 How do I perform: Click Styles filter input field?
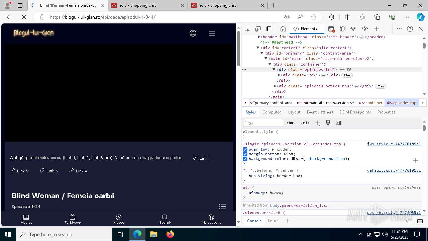click(263, 123)
